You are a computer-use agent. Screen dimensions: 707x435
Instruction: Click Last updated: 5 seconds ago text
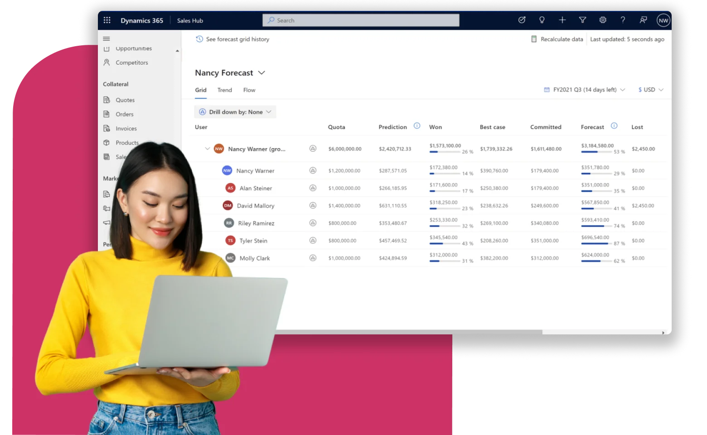(627, 39)
